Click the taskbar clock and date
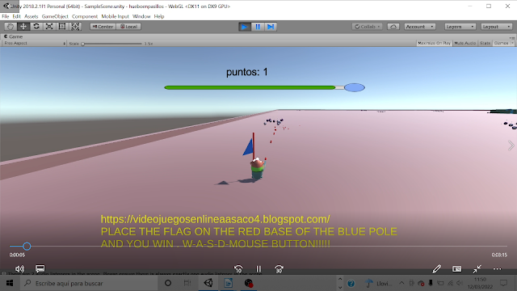 (x=480, y=283)
